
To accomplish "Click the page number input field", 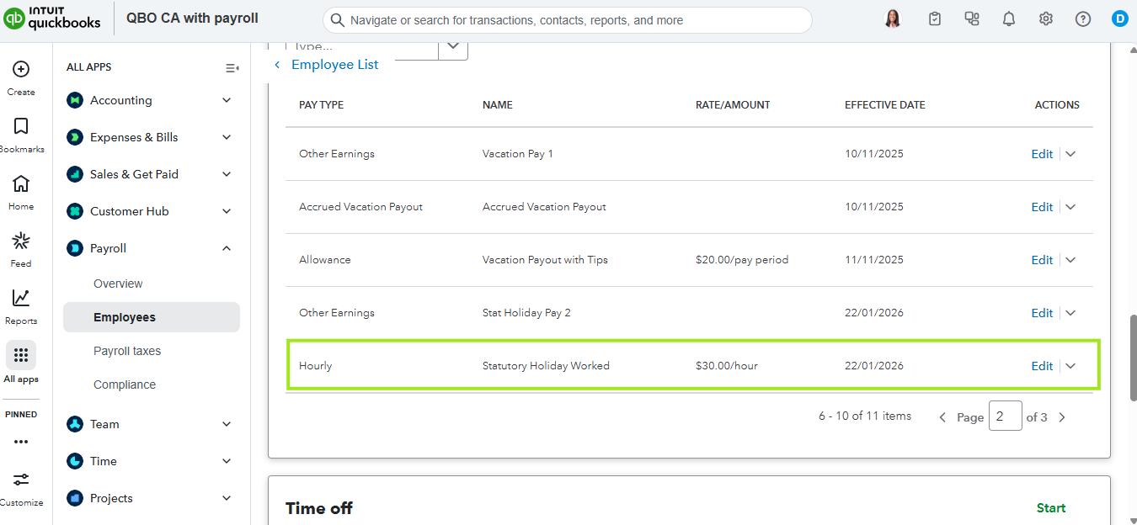I will pos(1005,416).
